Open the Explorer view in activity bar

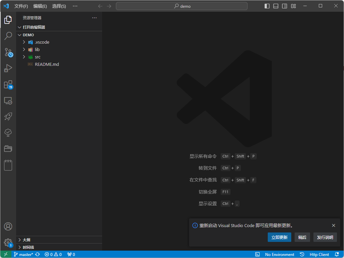[8, 20]
